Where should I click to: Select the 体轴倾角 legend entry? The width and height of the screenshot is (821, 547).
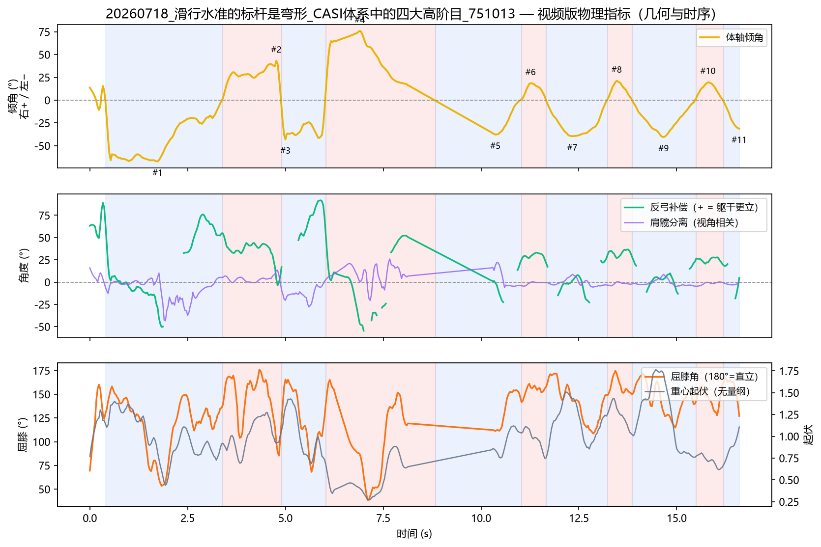(x=731, y=38)
